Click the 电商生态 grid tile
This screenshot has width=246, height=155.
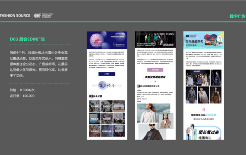[95, 118]
